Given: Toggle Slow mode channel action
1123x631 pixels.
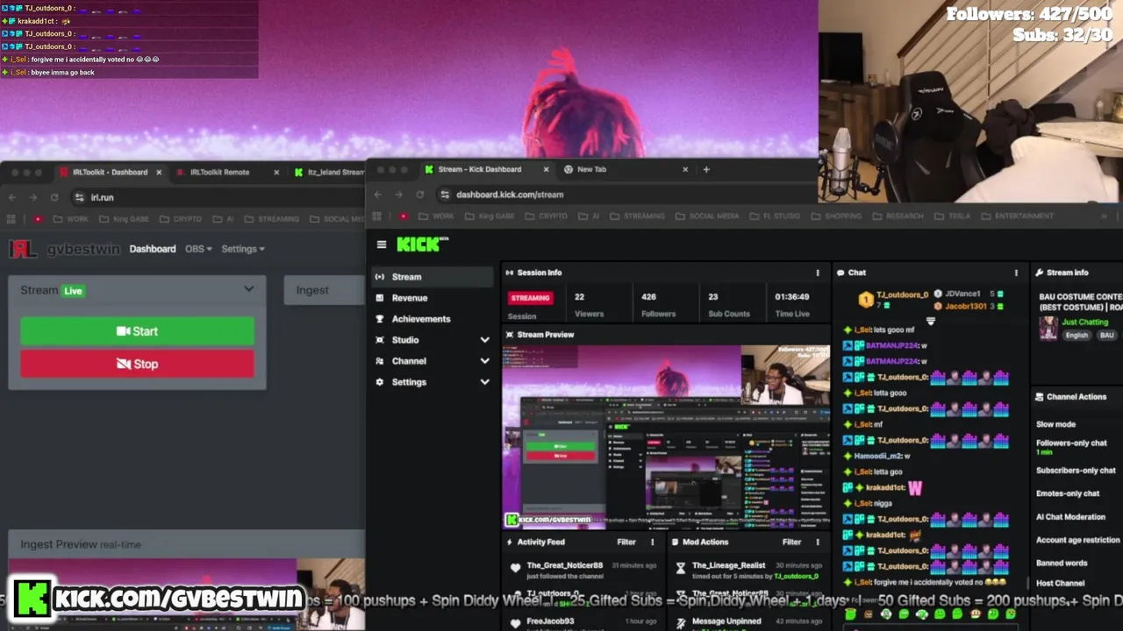Looking at the screenshot, I should coord(1055,424).
